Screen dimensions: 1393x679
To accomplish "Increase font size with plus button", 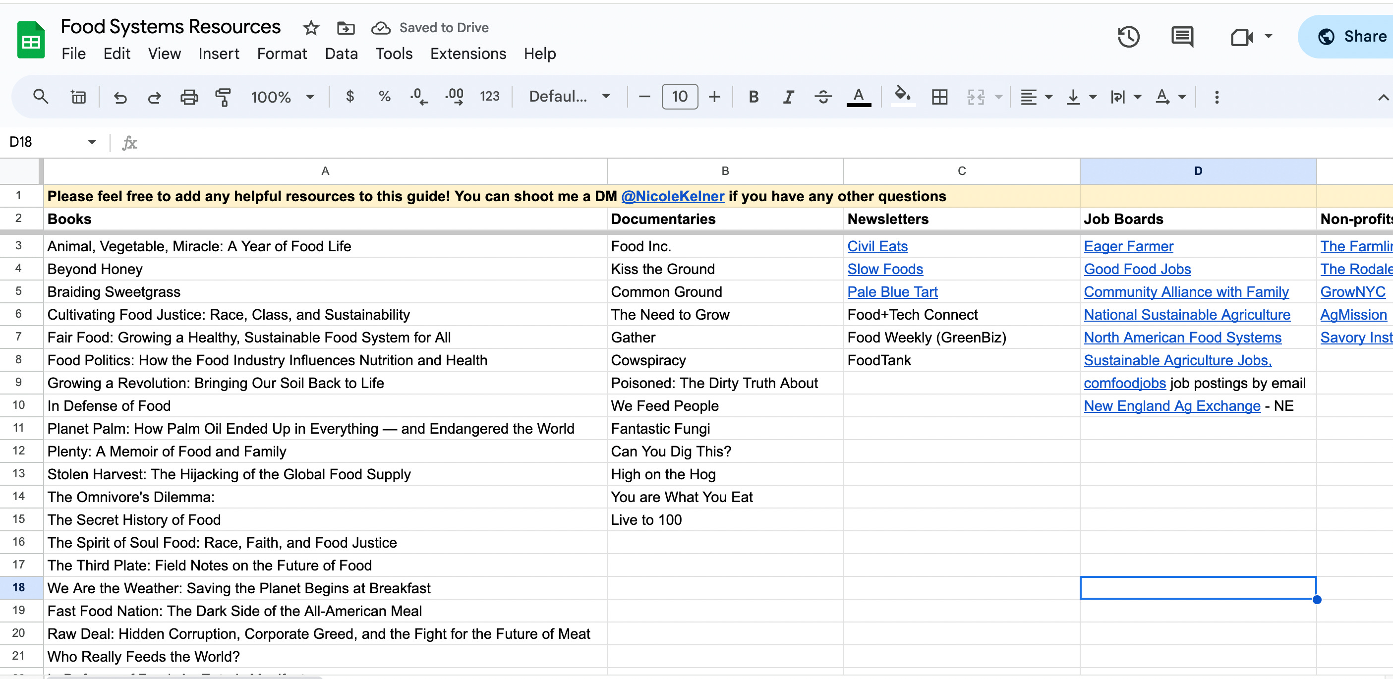I will tap(714, 97).
